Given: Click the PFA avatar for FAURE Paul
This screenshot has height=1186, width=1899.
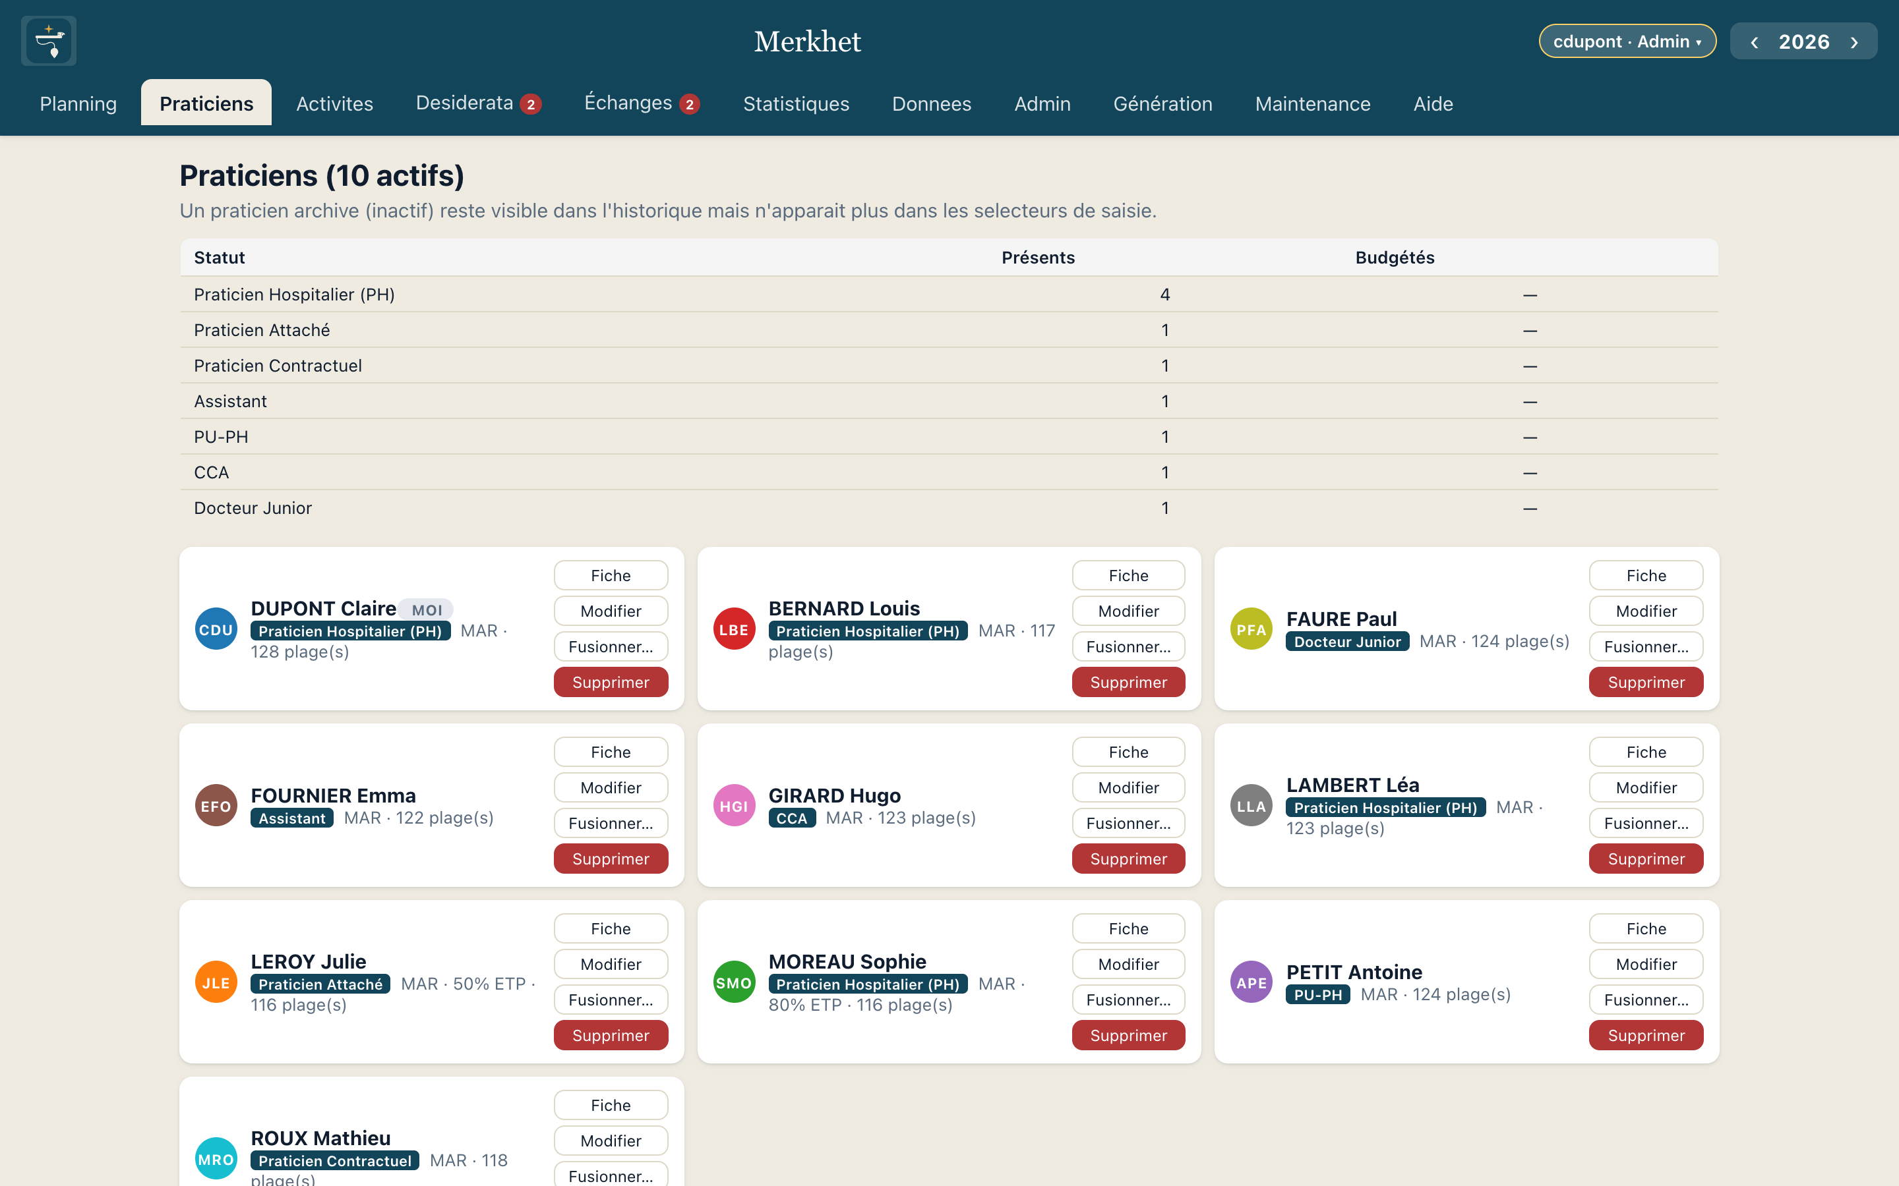Looking at the screenshot, I should point(1251,629).
